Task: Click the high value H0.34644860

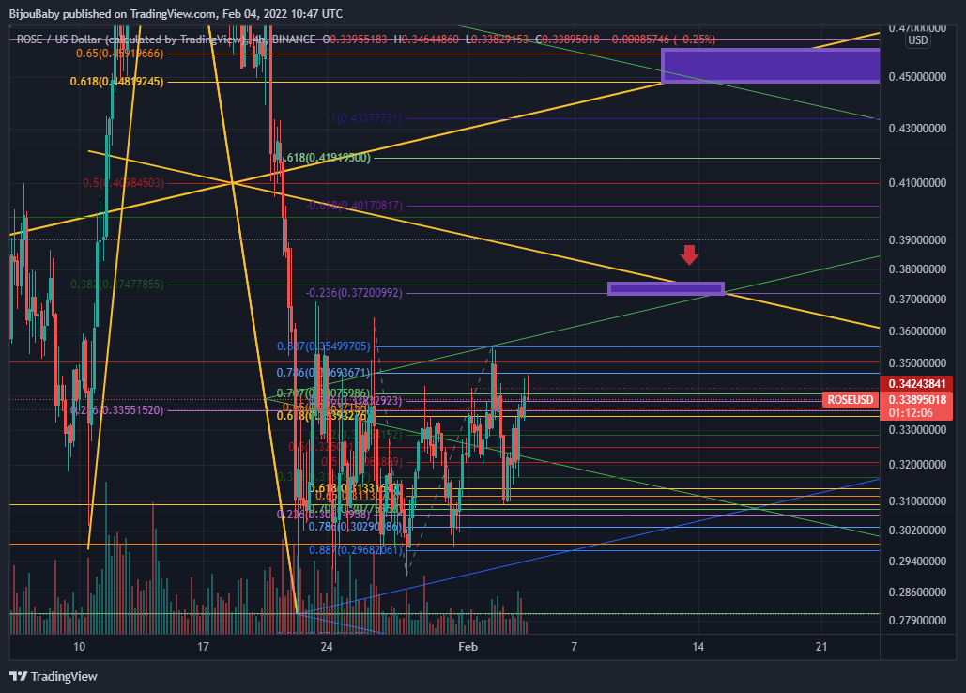Action: point(426,38)
